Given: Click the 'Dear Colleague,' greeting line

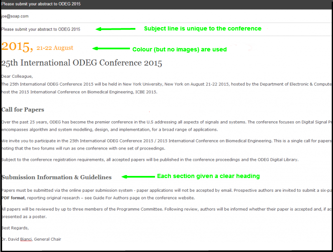Looking at the screenshot, I should pyautogui.click(x=17, y=76).
